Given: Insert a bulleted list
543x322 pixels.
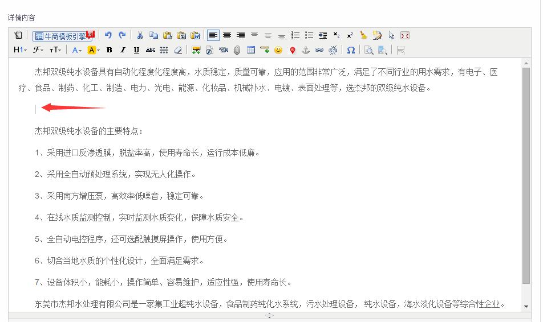Looking at the screenshot, I should click(x=309, y=35).
